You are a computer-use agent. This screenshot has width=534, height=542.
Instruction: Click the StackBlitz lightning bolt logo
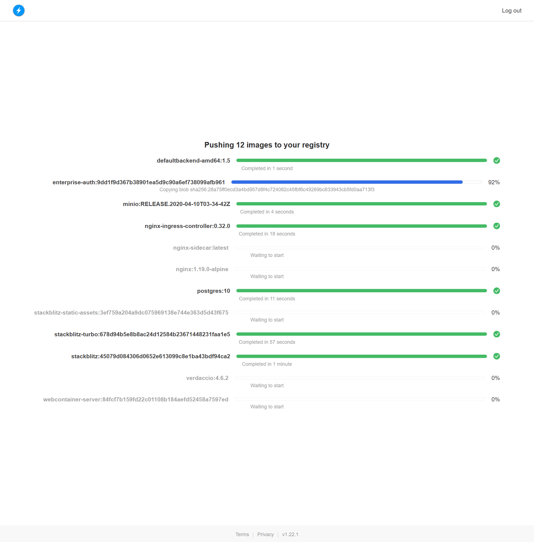tap(19, 11)
